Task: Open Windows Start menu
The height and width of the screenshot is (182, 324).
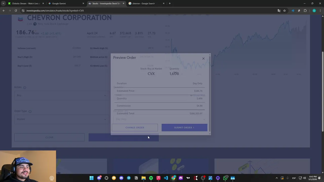Action: click(x=91, y=178)
